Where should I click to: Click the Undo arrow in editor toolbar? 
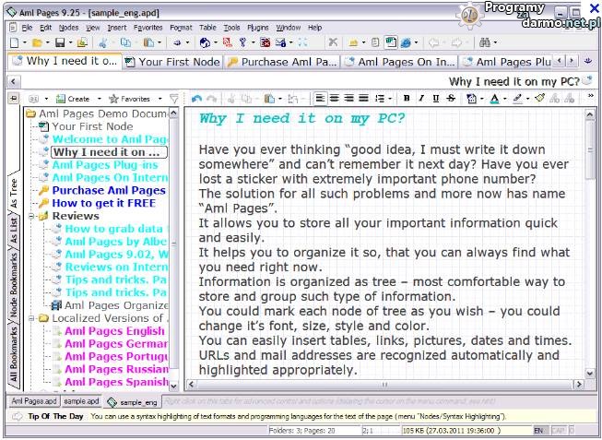196,99
